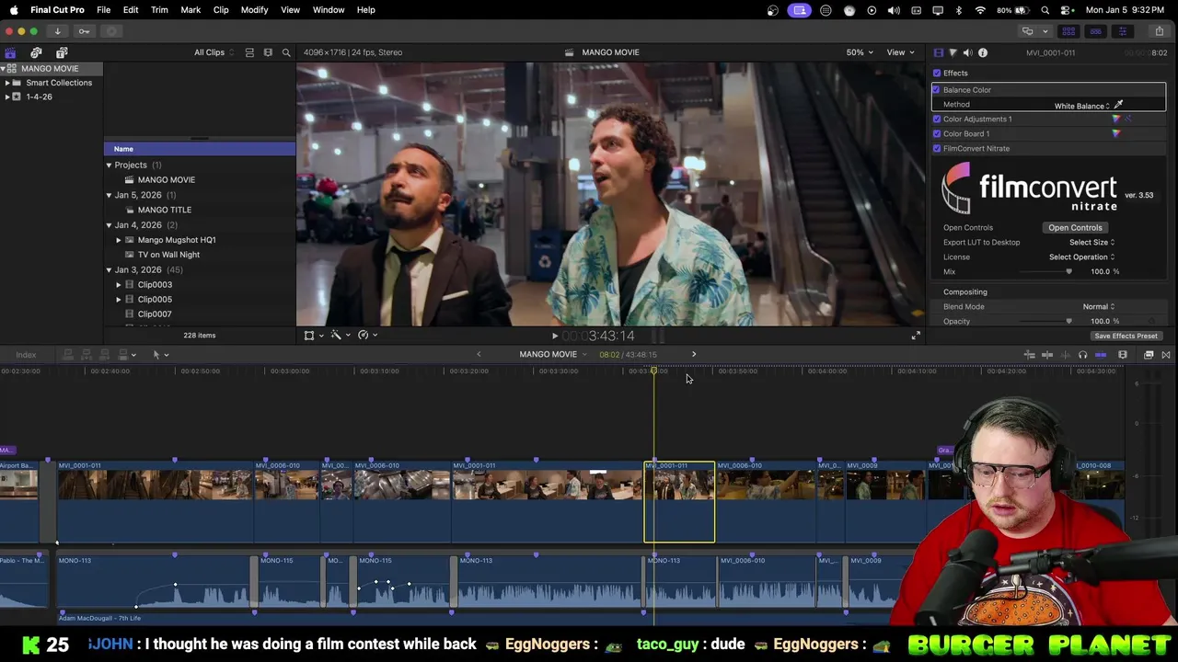Toggle the Inspector show/hide button
This screenshot has height=662, width=1178.
[1122, 31]
